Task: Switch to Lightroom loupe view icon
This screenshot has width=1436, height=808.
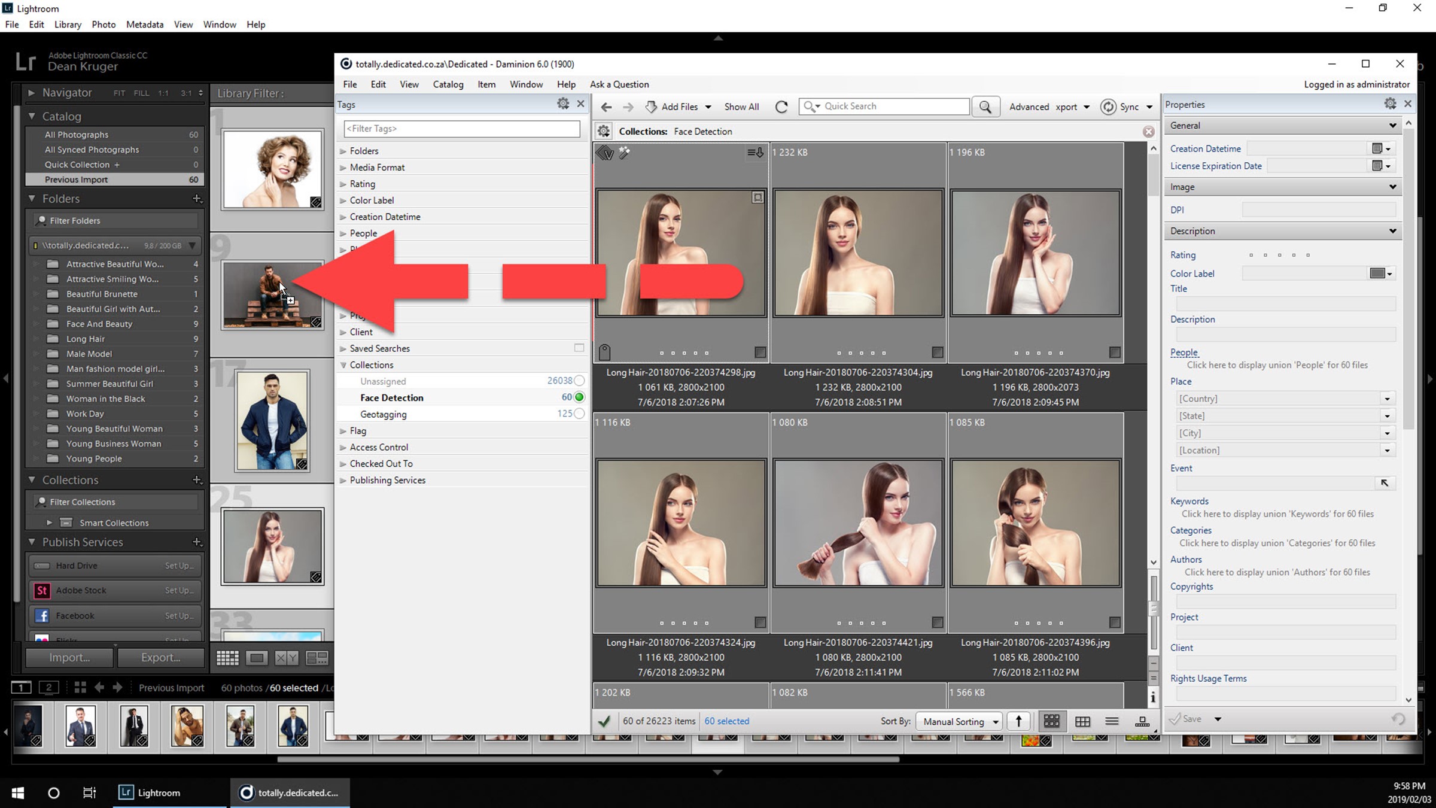Action: coord(257,658)
